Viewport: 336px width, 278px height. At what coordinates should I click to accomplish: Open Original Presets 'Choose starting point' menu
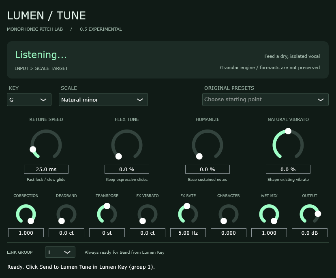tap(265, 100)
